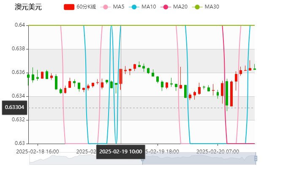The image size is (283, 169).
Task: Click the green MA30 legend marker
Action: (x=198, y=7)
